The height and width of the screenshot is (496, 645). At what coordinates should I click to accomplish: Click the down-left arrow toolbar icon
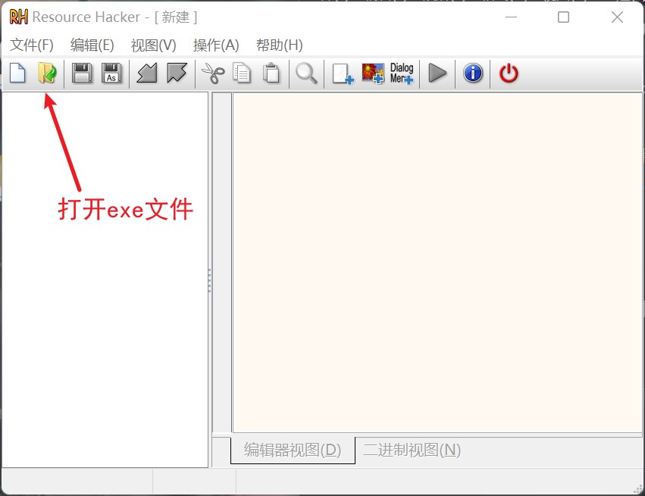(x=147, y=73)
